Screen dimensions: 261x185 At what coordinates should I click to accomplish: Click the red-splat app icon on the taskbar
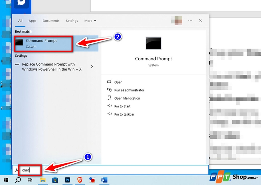coord(92,180)
